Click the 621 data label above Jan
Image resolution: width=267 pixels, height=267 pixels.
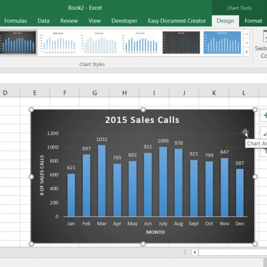(71, 168)
